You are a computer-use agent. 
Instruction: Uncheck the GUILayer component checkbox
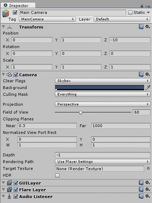(16, 183)
